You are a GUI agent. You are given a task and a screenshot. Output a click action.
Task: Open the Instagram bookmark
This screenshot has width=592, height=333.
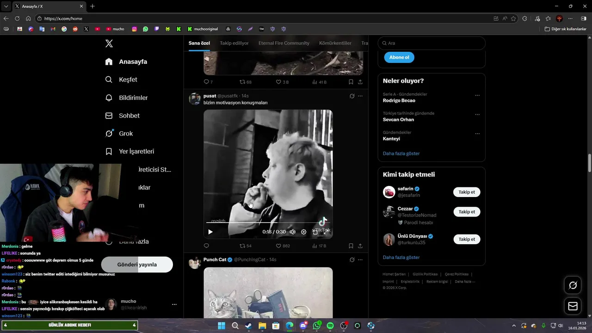[x=134, y=29]
